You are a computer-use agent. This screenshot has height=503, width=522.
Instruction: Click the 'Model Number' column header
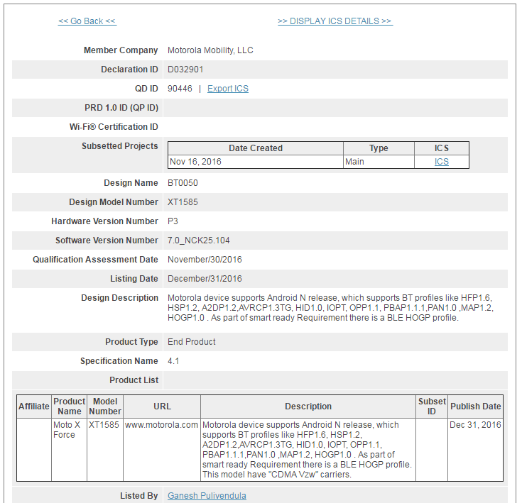pyautogui.click(x=105, y=407)
